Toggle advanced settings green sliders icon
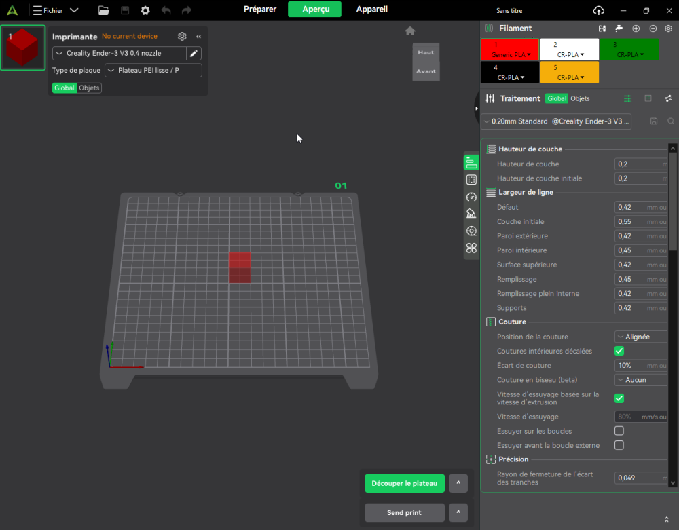Viewport: 679px width, 530px height. [627, 98]
